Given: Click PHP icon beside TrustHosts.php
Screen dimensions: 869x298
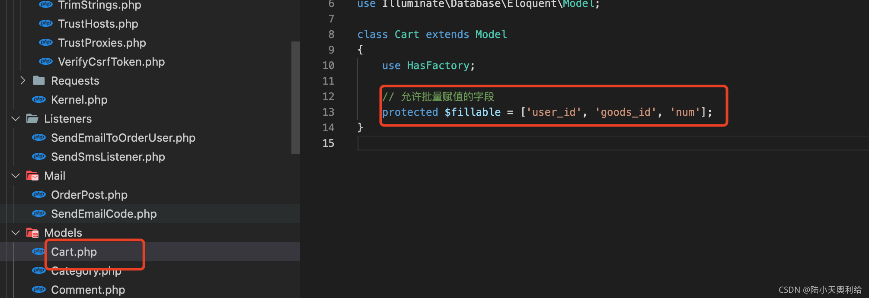Looking at the screenshot, I should pyautogui.click(x=46, y=23).
